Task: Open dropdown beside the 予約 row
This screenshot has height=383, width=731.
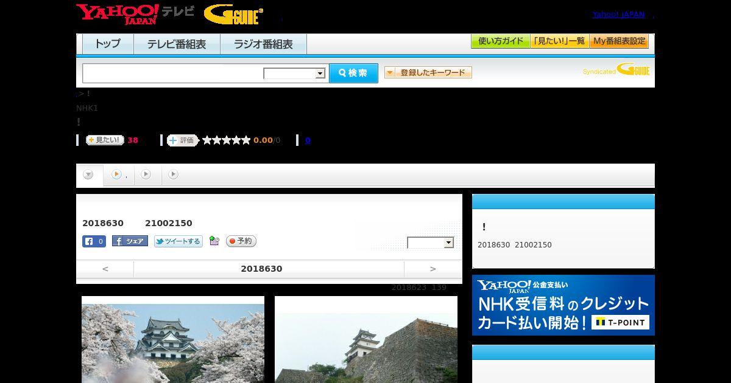Action: point(431,243)
